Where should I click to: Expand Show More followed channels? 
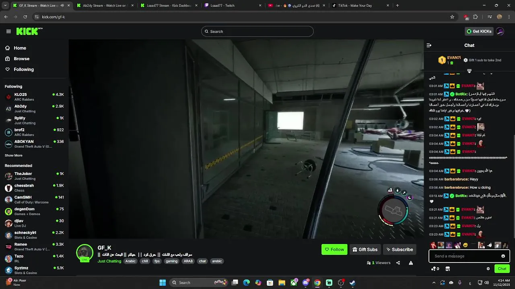(14, 155)
